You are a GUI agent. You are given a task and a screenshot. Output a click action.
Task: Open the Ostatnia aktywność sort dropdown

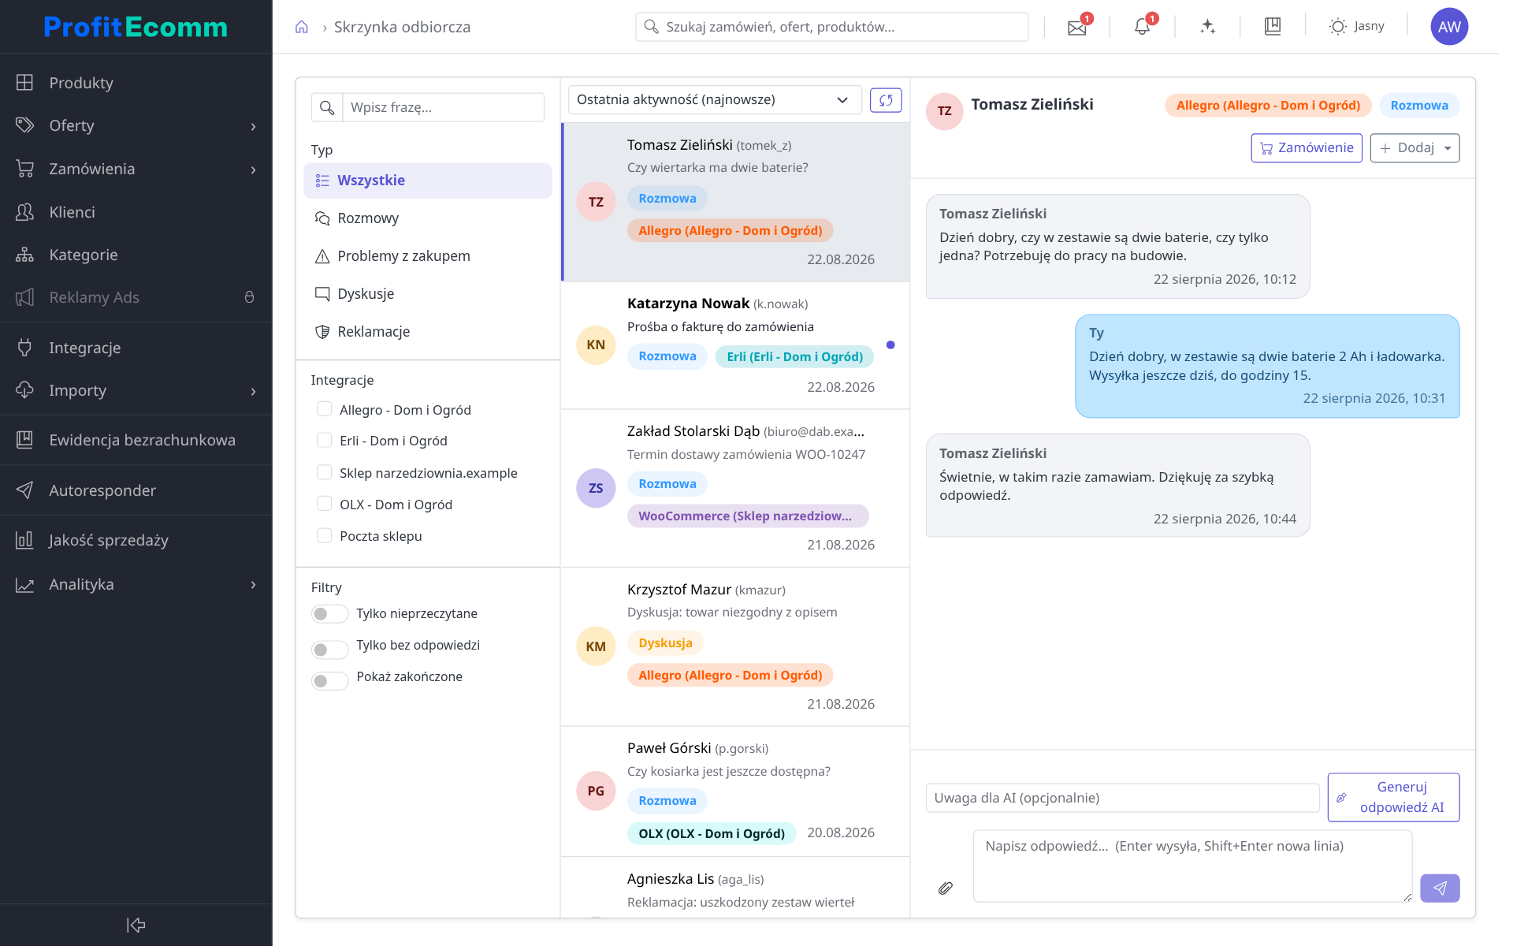714,100
